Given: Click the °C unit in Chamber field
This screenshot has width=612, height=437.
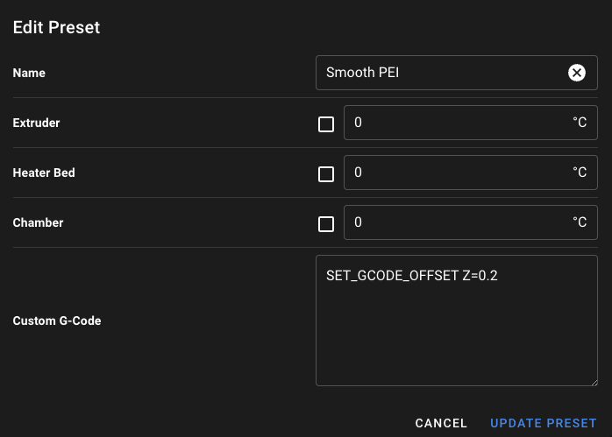Looking at the screenshot, I should 580,222.
